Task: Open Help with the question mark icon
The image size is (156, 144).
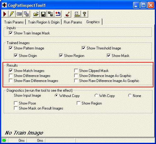Action: tap(84, 14)
